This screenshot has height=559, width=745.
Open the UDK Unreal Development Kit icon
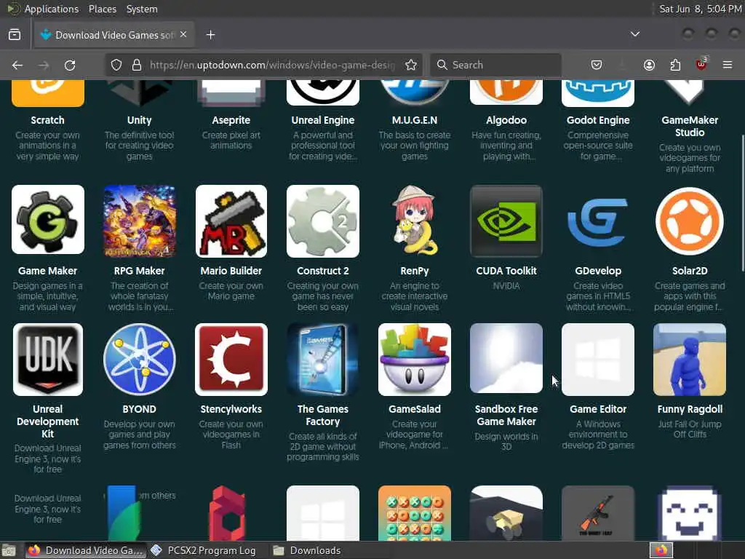48,360
